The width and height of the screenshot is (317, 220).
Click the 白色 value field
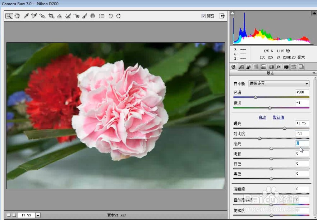[x=302, y=163]
